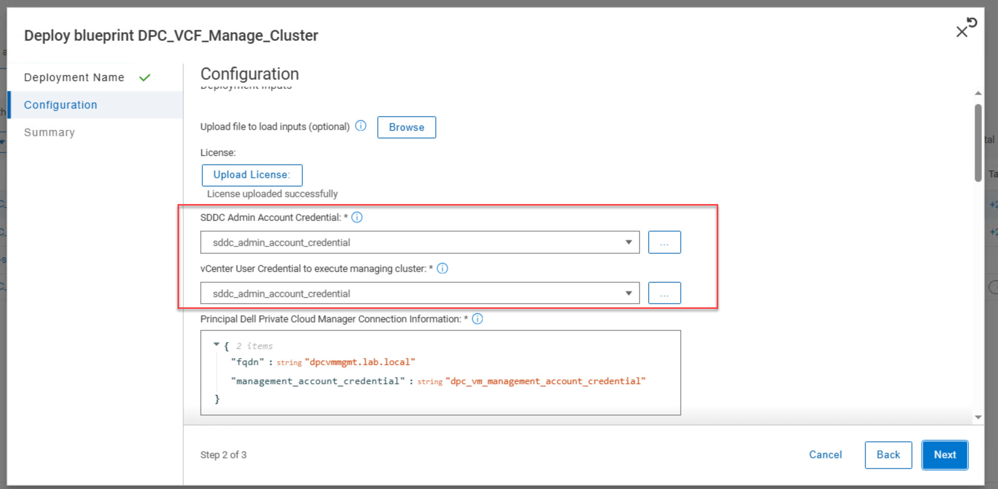Click the reset/undo arrow icon at top right

coord(972,23)
